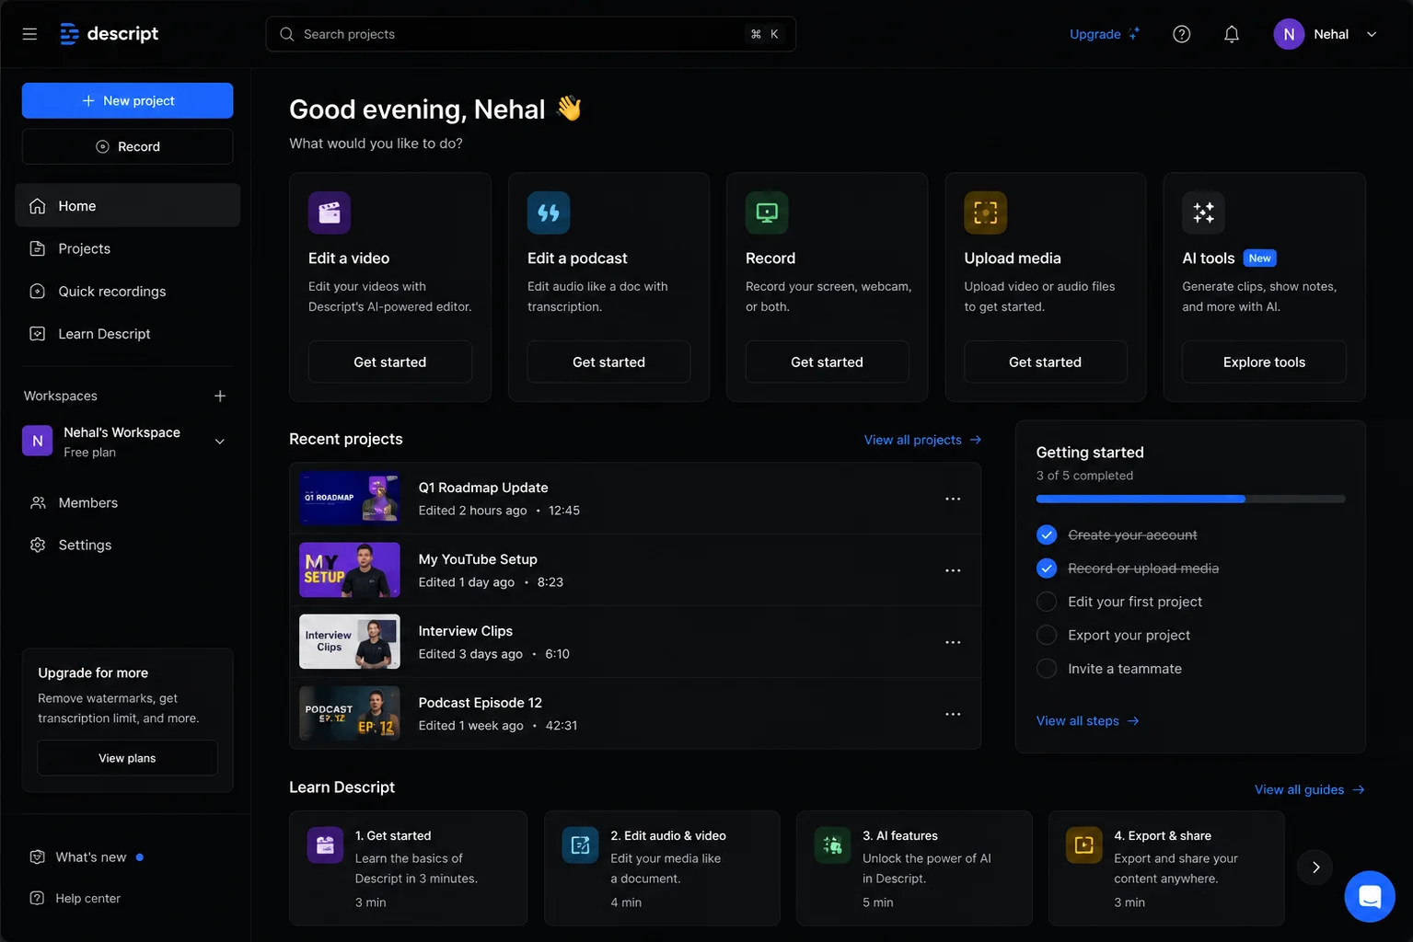Click the Edit a video clapperboard icon

[330, 213]
